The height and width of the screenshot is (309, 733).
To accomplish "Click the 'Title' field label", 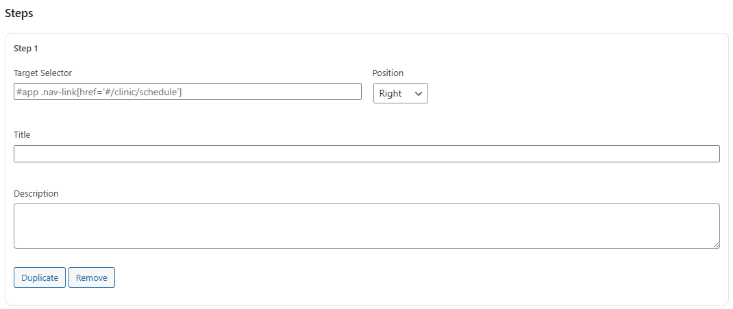I will tap(22, 134).
